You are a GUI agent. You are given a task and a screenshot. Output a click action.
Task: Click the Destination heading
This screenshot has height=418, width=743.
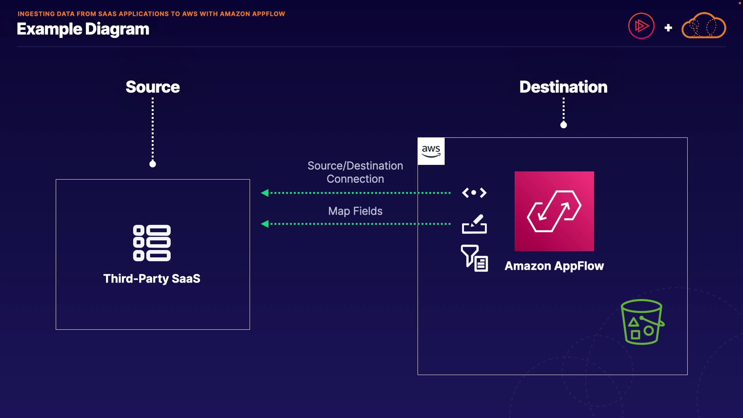pos(563,87)
